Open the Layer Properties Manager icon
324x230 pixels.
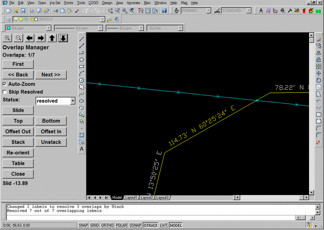[9, 19]
